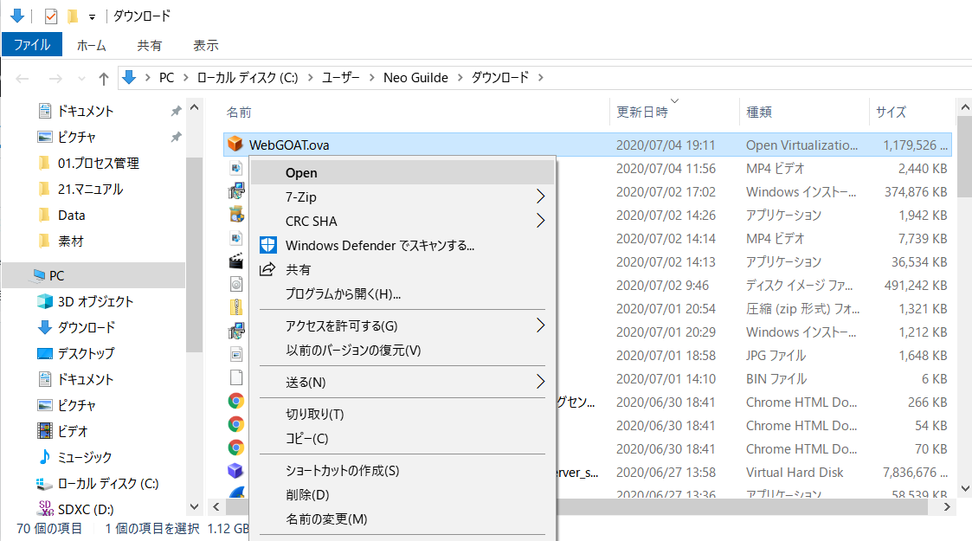
Task: Sort by 名前 column header
Action: [x=239, y=113]
